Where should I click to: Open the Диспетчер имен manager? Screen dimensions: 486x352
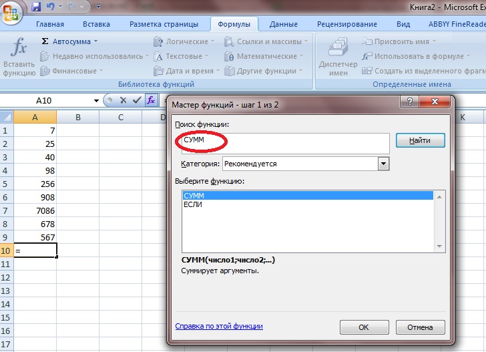coord(338,57)
